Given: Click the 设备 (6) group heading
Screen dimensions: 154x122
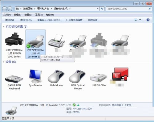Looking at the screenshot, I should 11,62.
